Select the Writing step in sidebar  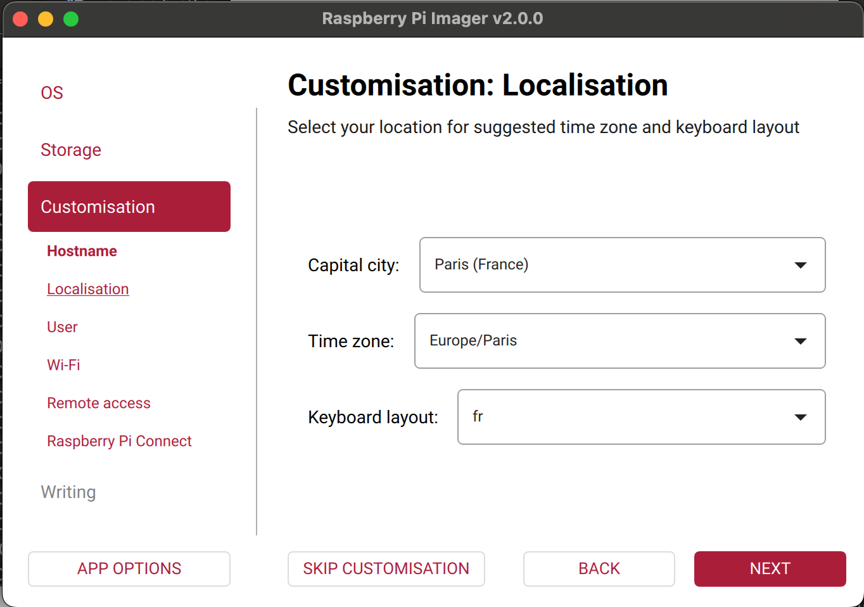[x=68, y=492]
